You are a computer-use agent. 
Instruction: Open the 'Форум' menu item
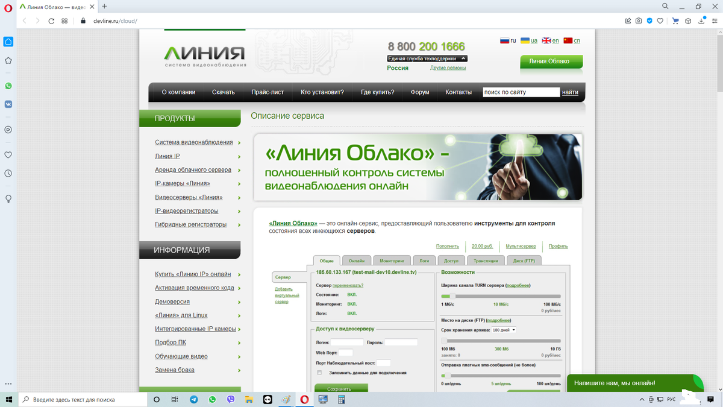(x=419, y=92)
